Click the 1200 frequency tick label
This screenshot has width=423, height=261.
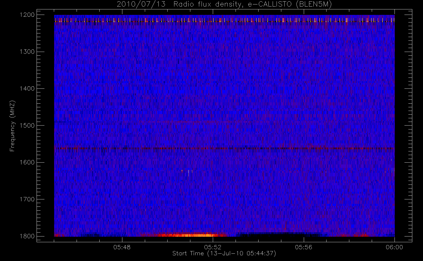27,15
